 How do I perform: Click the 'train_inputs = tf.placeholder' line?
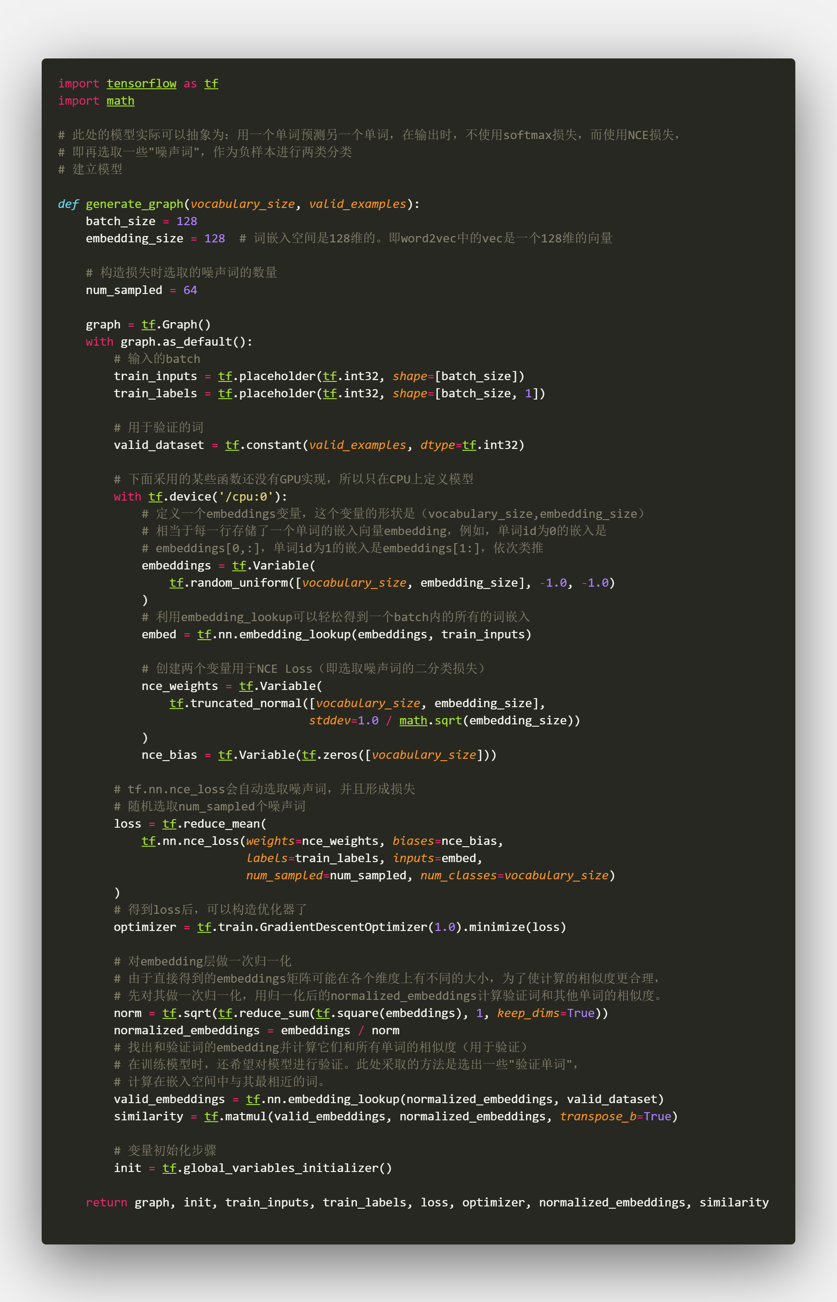coord(319,376)
